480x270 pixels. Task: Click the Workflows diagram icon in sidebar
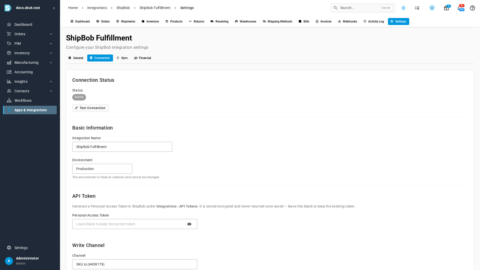(9, 100)
